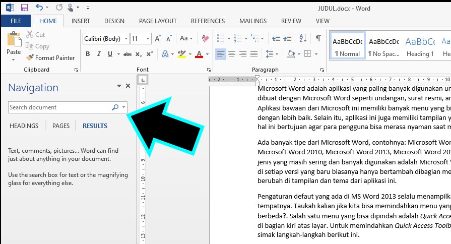Click the Subscript button
The width and height of the screenshot is (451, 244).
pos(139,54)
